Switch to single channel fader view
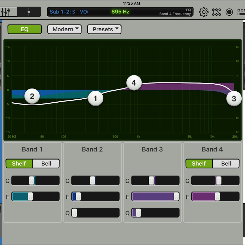245x245 pixels. pos(29,12)
